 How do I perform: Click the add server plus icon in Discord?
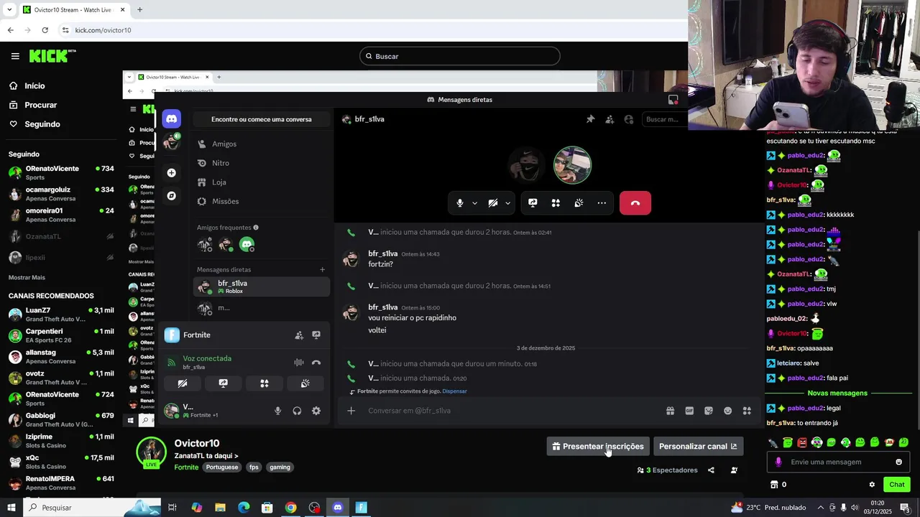click(x=171, y=172)
